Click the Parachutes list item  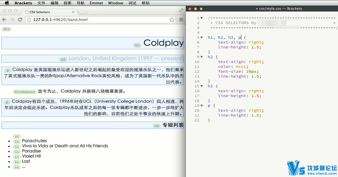tap(34, 141)
